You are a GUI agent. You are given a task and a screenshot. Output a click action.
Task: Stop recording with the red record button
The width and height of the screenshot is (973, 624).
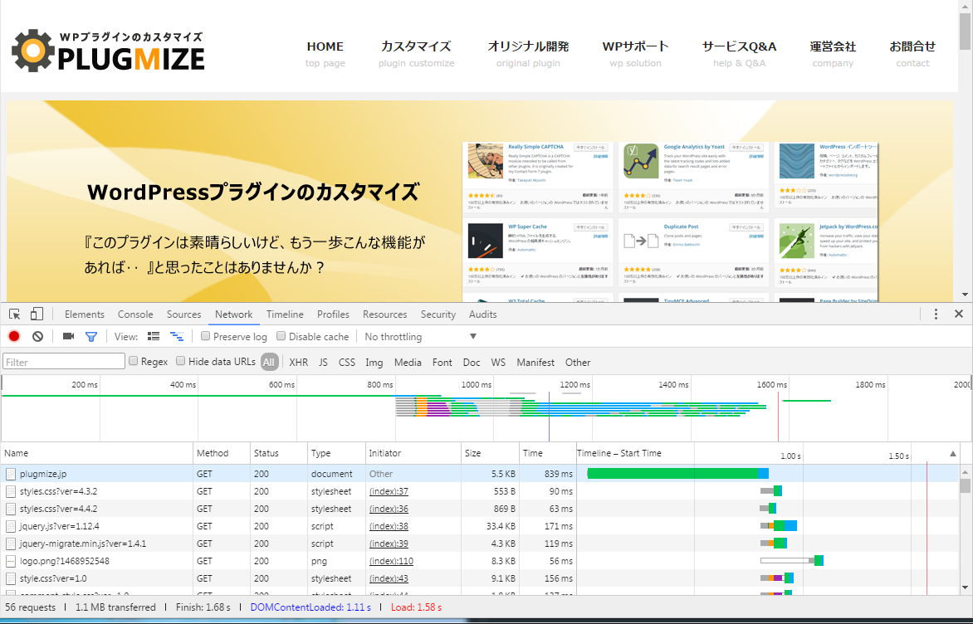13,336
